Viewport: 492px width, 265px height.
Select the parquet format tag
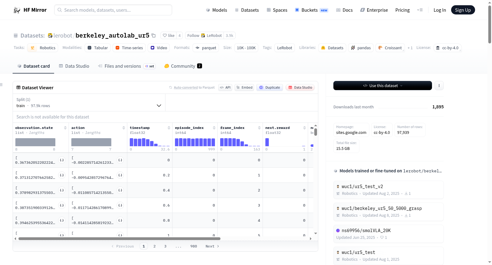[206, 48]
